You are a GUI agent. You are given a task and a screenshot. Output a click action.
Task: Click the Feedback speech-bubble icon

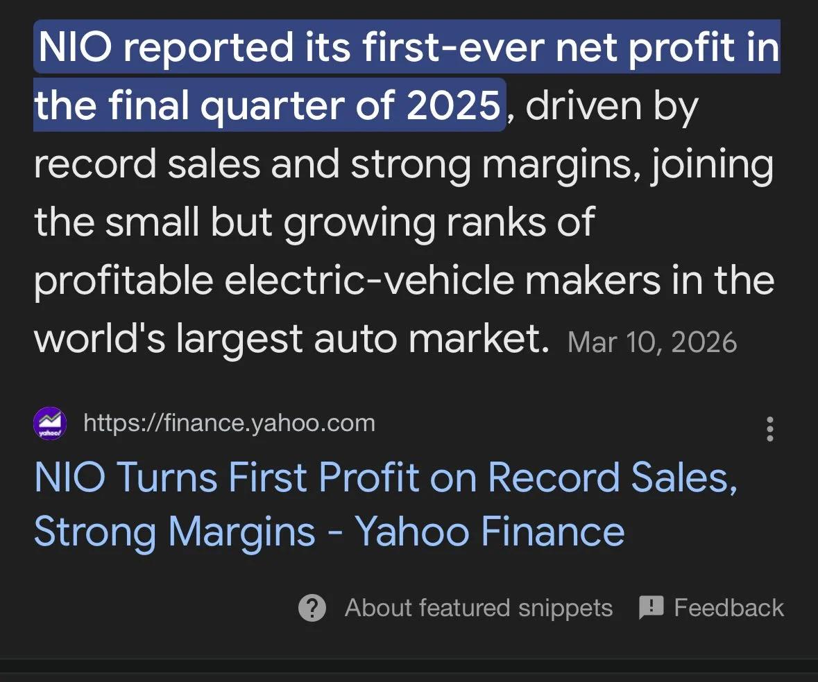651,608
